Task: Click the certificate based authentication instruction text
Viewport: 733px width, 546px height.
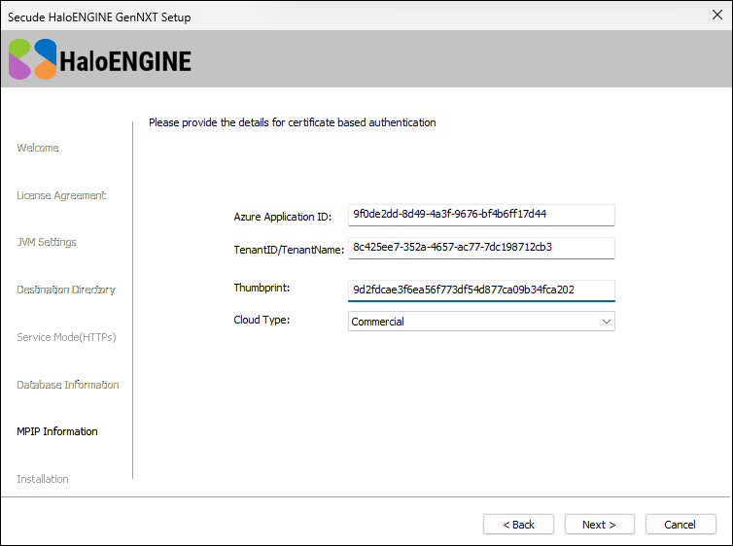Action: [x=293, y=122]
